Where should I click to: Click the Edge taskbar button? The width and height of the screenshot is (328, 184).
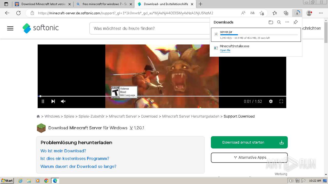[55, 181]
